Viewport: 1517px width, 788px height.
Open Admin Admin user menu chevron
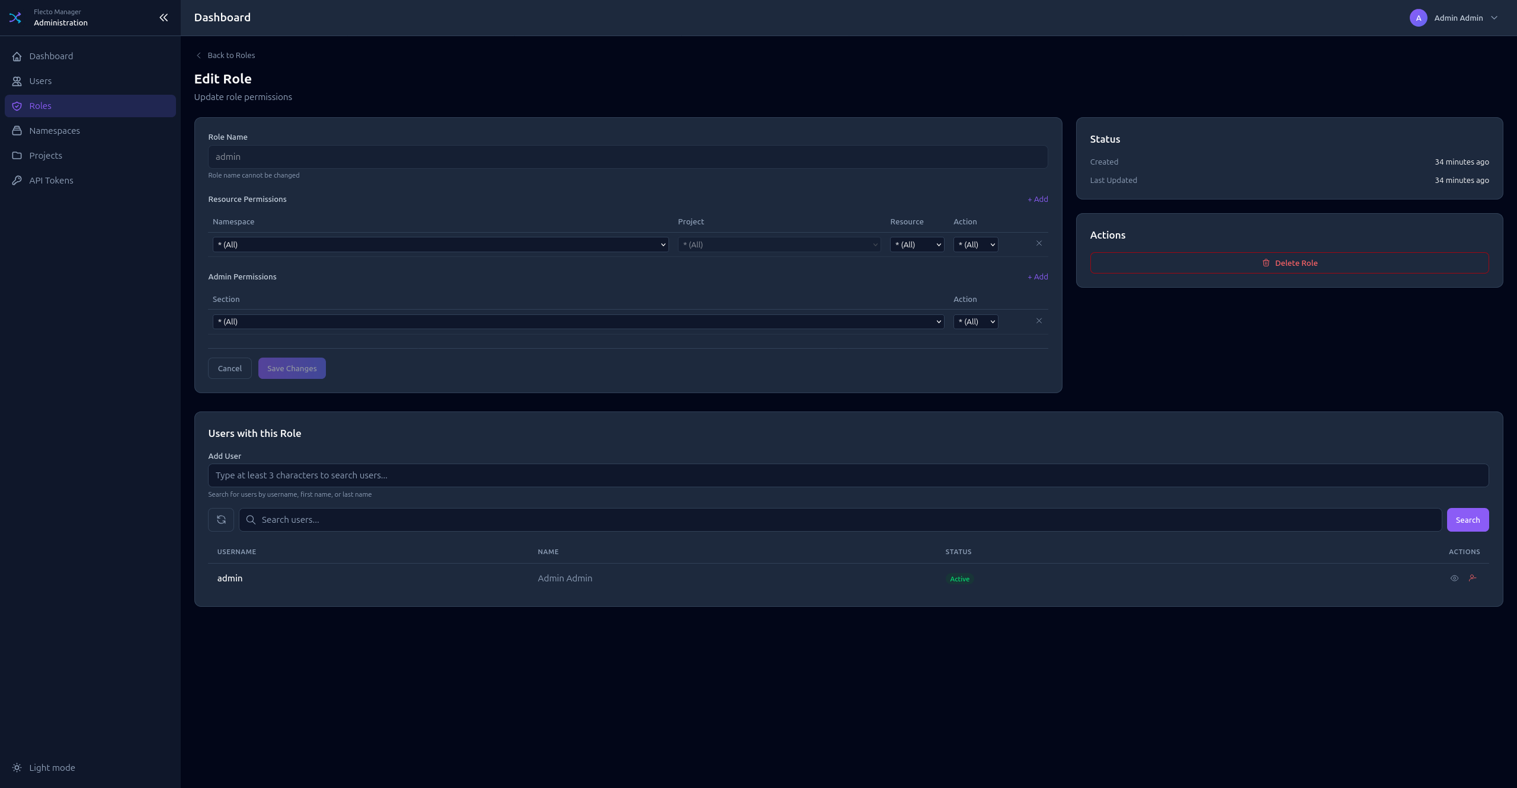click(1494, 18)
